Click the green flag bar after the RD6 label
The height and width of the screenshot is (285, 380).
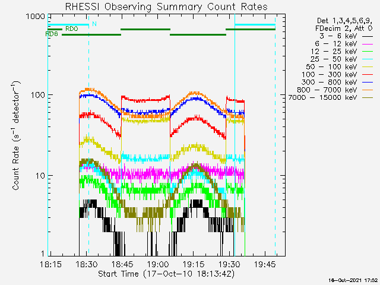[91, 34]
